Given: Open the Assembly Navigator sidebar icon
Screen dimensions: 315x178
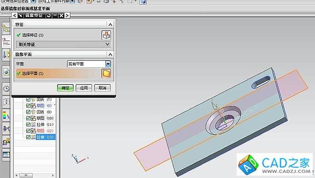Looking at the screenshot, I should pos(6,28).
